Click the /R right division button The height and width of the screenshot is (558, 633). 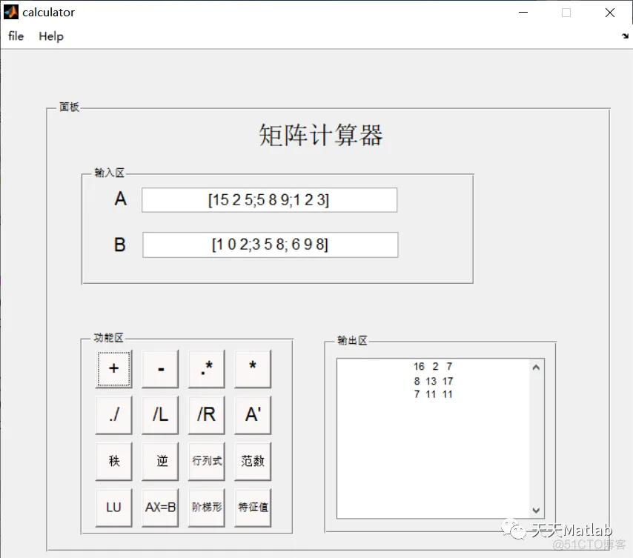(206, 415)
